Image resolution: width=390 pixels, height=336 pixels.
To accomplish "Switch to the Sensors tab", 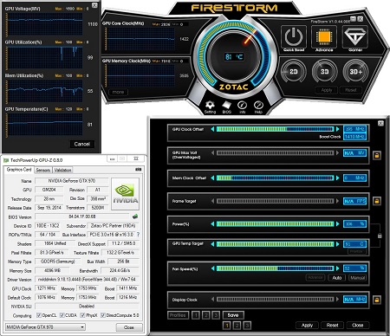I will 43,170.
